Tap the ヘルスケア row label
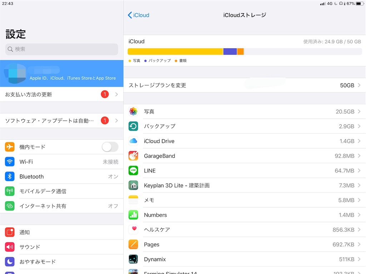 coord(157,230)
